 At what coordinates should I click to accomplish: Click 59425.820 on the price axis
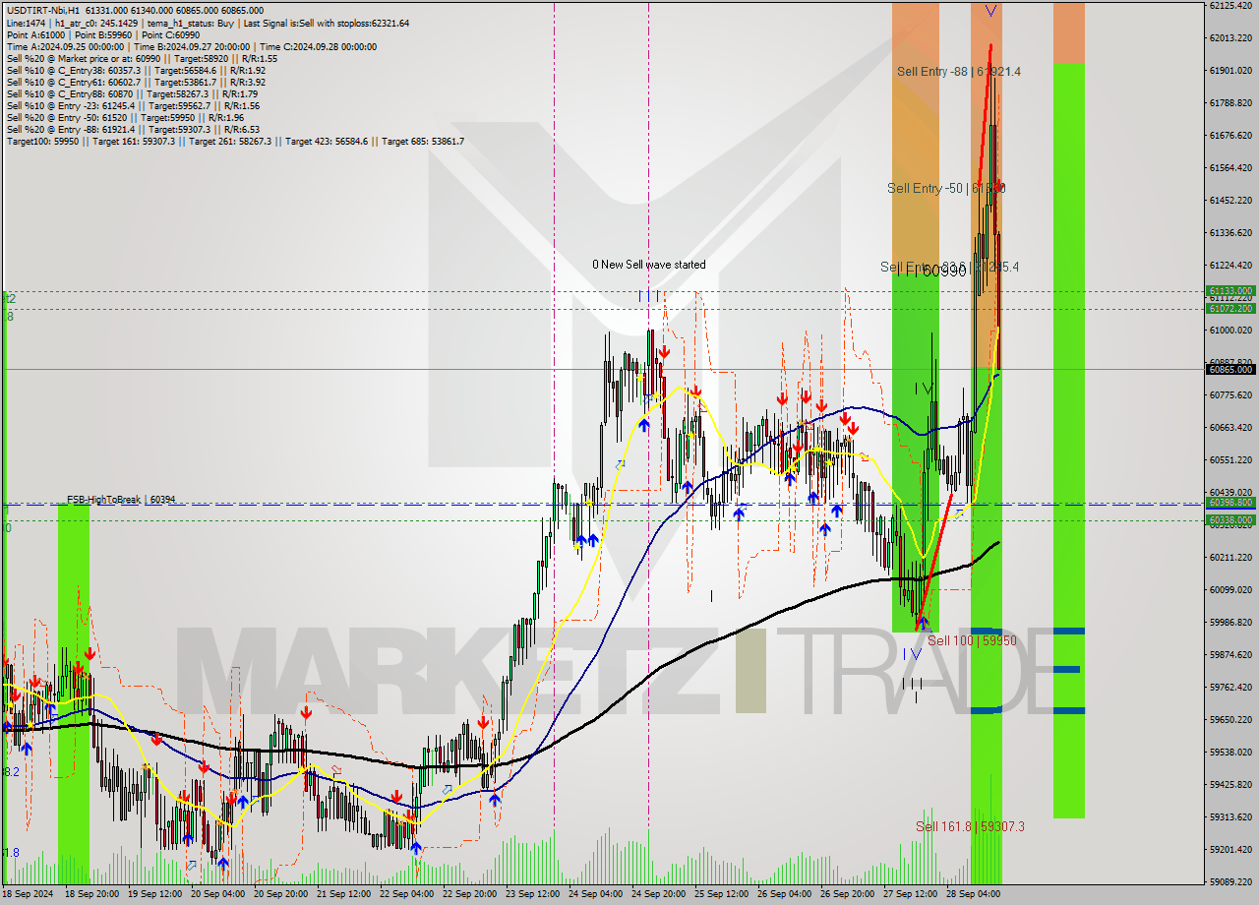point(1230,785)
